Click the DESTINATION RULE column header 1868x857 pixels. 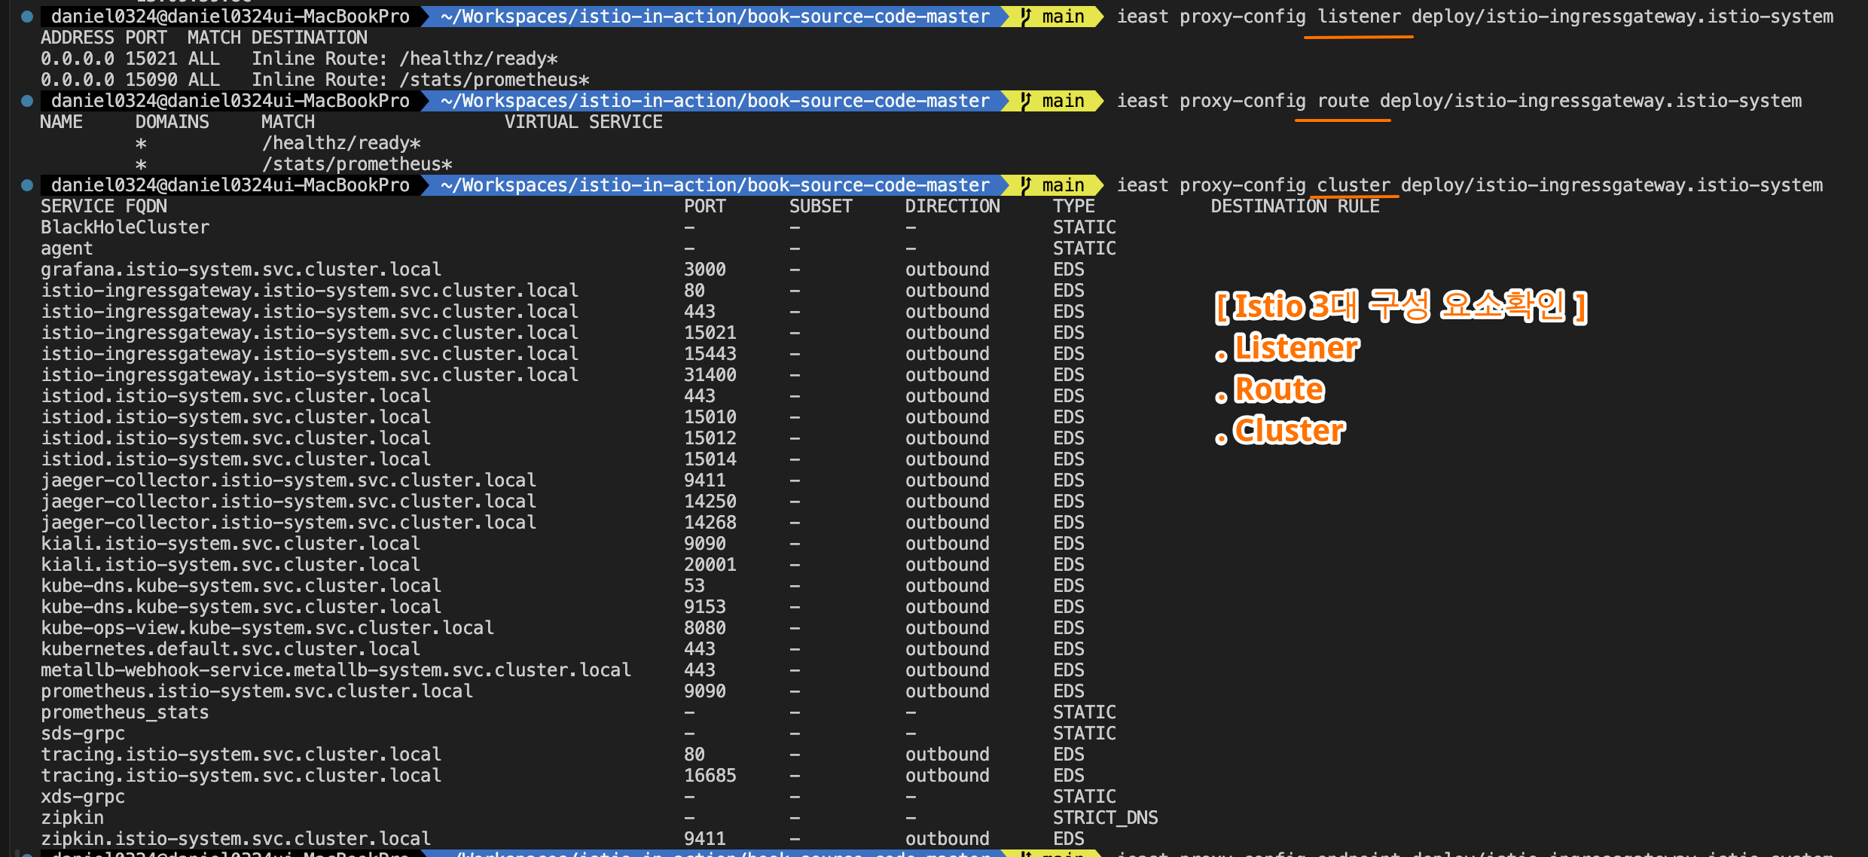1295,206
